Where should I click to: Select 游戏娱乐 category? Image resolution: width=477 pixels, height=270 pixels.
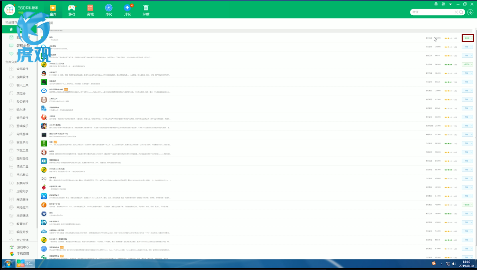click(x=23, y=126)
